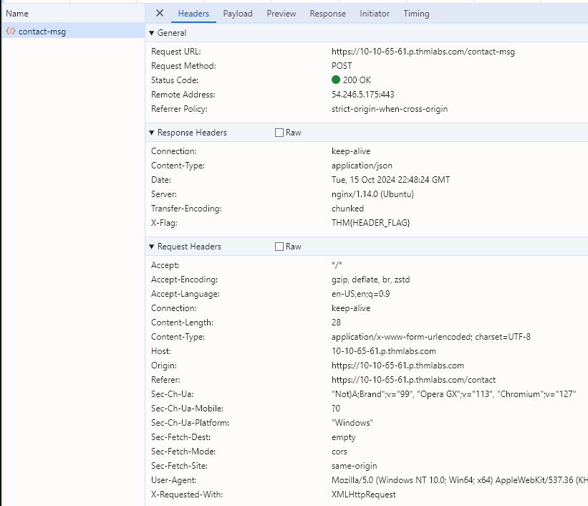588x506 pixels.
Task: Click the X-Flag header value THM{HEADER_FLAG}
Action: pos(370,223)
